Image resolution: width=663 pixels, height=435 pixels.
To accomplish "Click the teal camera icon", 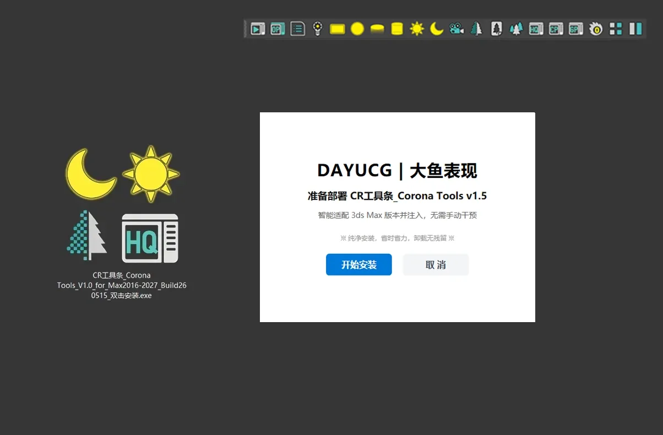I will pos(457,29).
